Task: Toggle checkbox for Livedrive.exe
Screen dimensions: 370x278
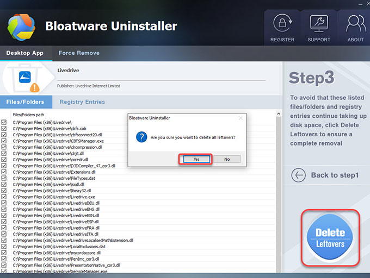Action: click(x=4, y=197)
